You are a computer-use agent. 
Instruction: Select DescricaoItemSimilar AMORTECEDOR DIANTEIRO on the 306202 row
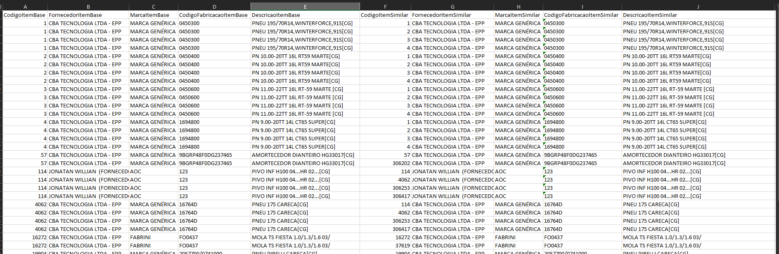pyautogui.click(x=698, y=163)
